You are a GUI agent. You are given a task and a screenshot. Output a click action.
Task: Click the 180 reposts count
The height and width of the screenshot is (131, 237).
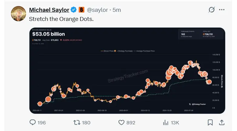tap(86, 123)
